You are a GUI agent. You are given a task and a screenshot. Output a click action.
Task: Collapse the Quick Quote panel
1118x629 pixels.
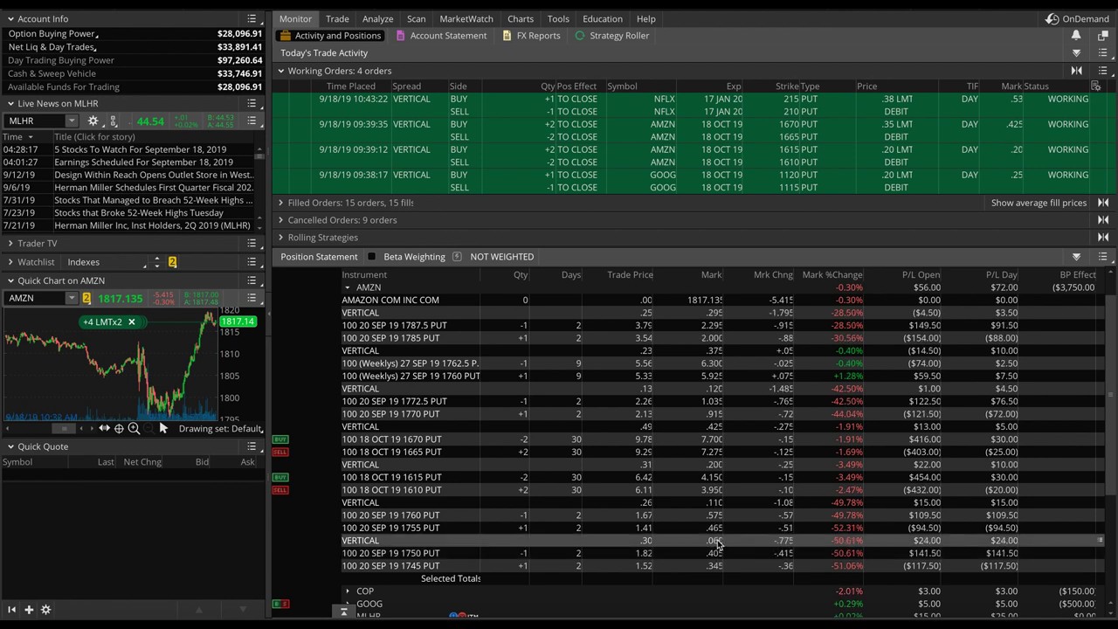pyautogui.click(x=10, y=446)
